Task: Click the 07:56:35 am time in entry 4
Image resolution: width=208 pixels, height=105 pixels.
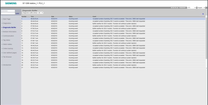Action: pyautogui.click(x=34, y=26)
